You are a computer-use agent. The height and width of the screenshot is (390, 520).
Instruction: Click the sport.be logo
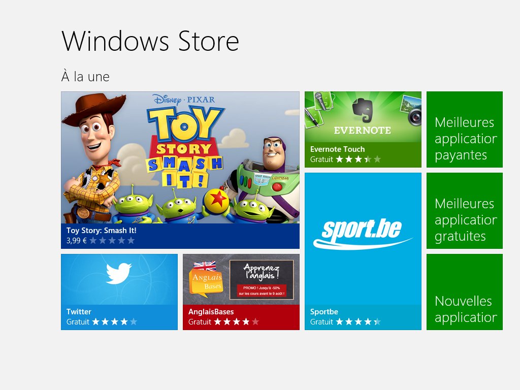click(363, 234)
